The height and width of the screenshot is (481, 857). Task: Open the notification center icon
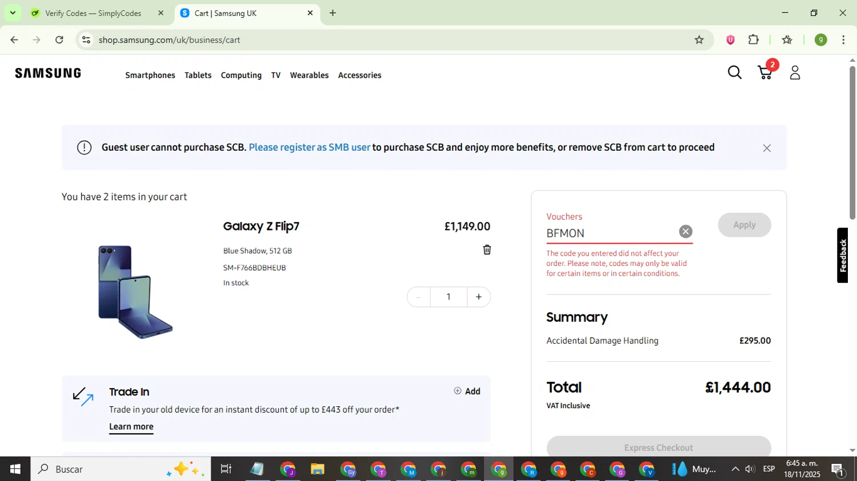point(838,470)
